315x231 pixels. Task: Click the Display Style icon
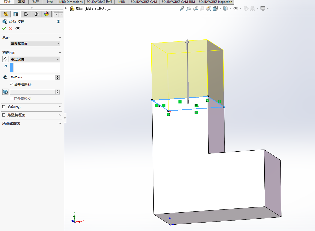pos(226,8)
